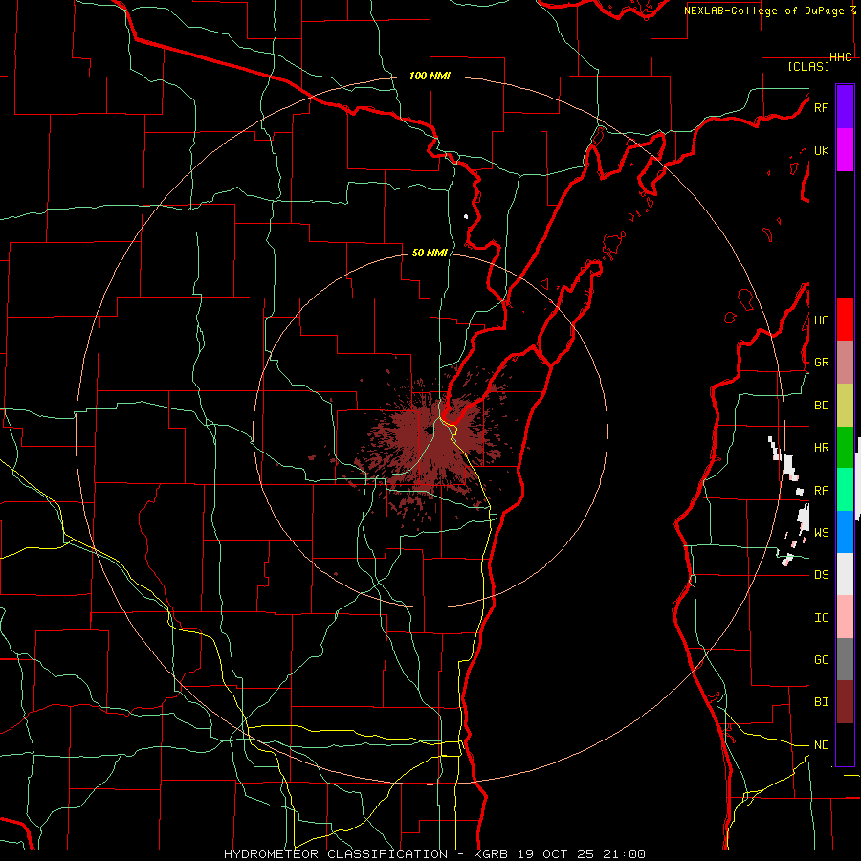
Task: Click the HA legend label
Action: pyautogui.click(x=821, y=320)
